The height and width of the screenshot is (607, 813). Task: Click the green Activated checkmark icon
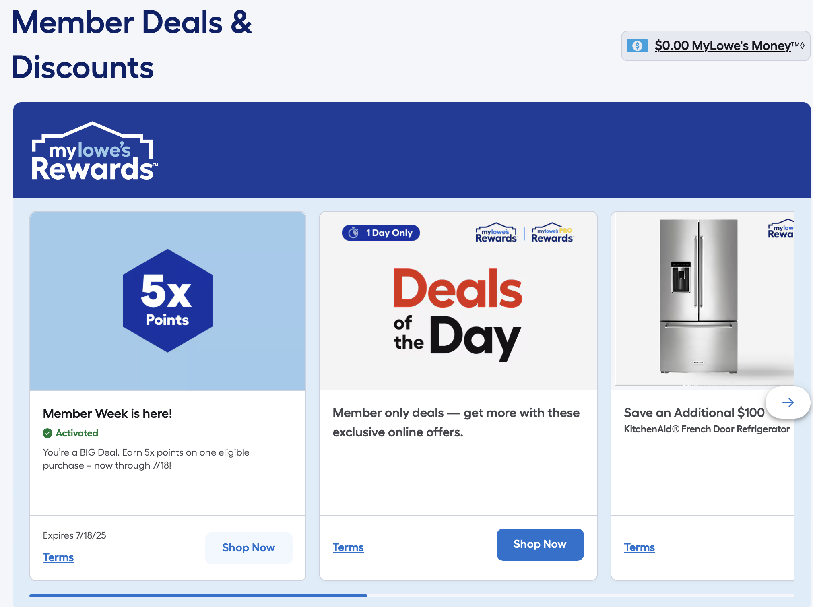coord(47,433)
